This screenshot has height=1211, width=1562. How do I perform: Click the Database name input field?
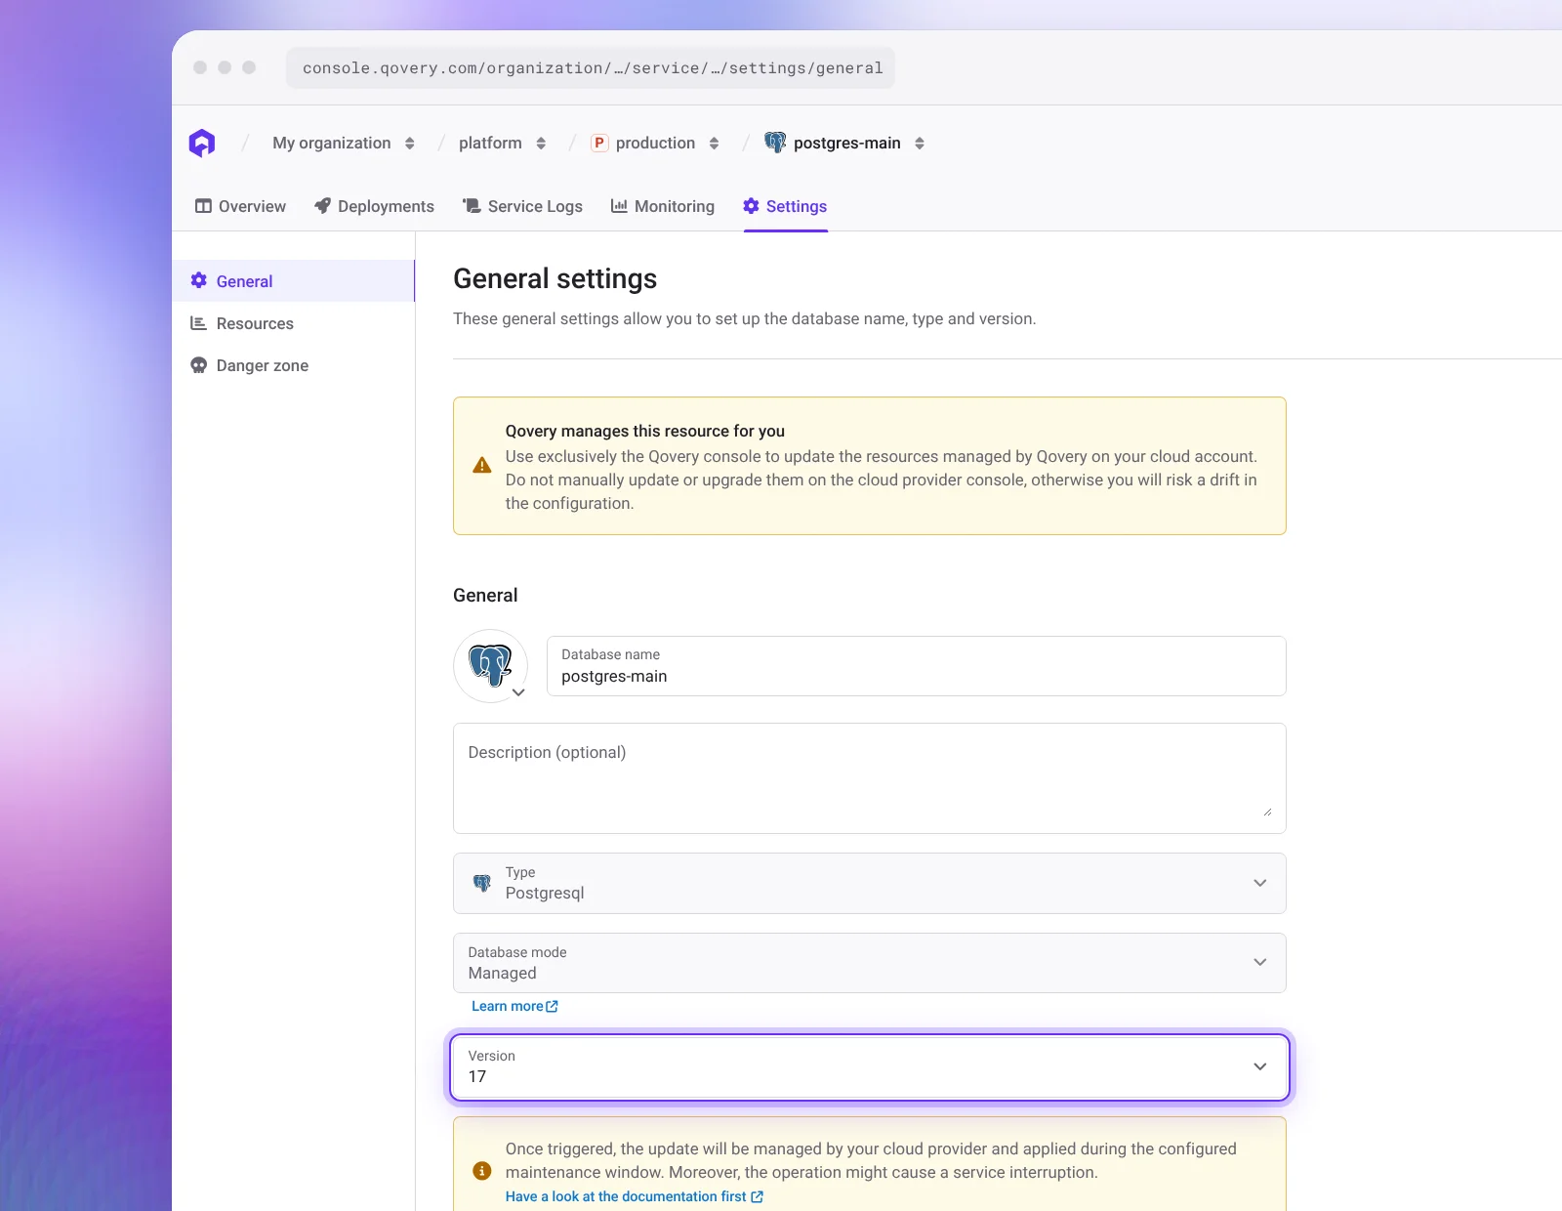[916, 666]
